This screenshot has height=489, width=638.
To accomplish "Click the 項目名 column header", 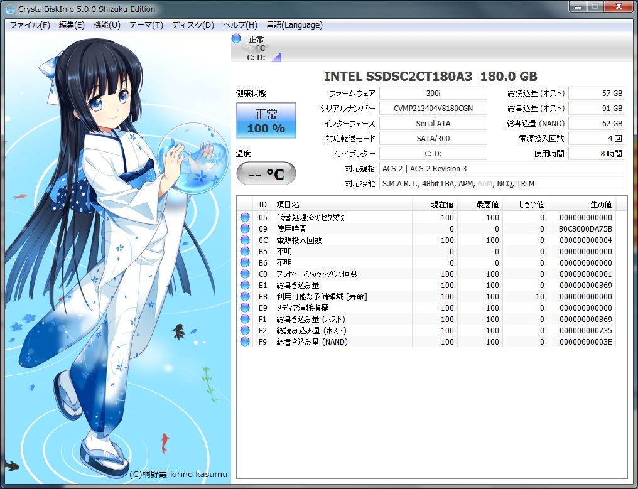I will (342, 204).
